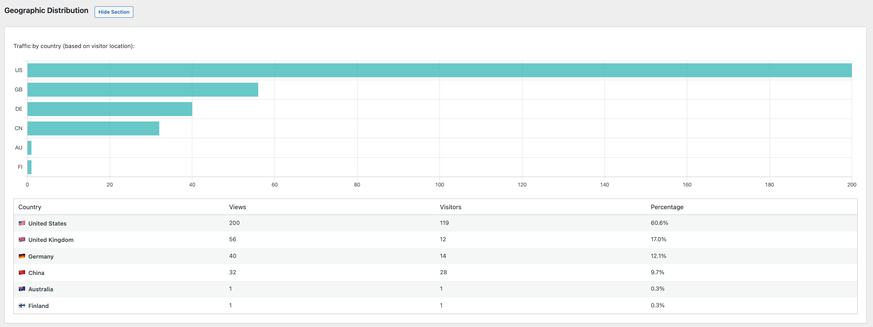The width and height of the screenshot is (873, 327).
Task: Click the US bar in chart
Action: pos(439,70)
